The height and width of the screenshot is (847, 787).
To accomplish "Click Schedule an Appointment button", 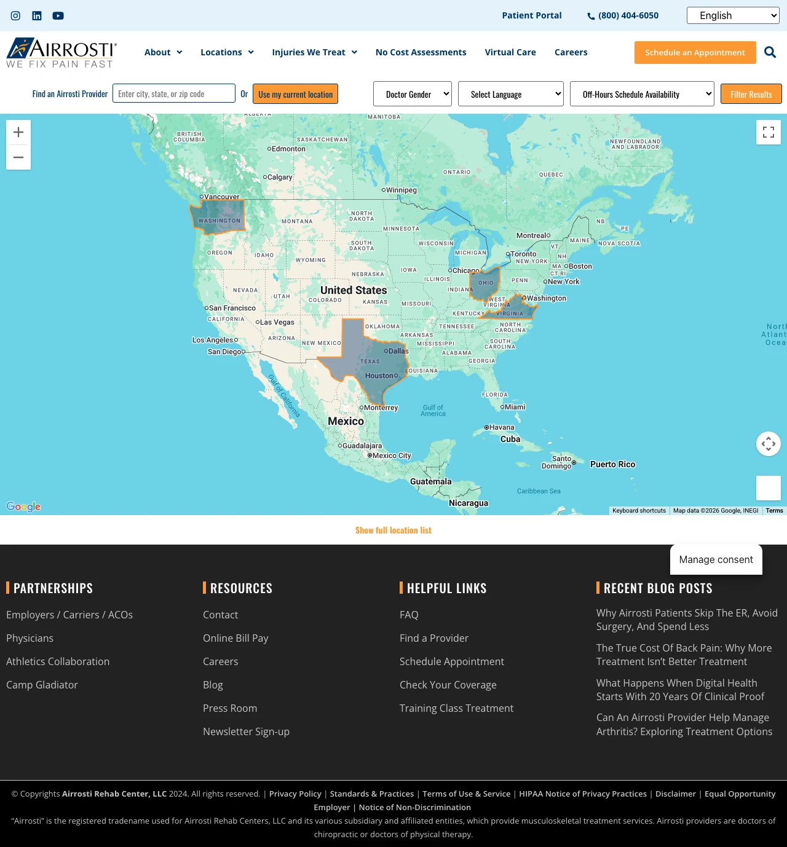I will coord(695,53).
